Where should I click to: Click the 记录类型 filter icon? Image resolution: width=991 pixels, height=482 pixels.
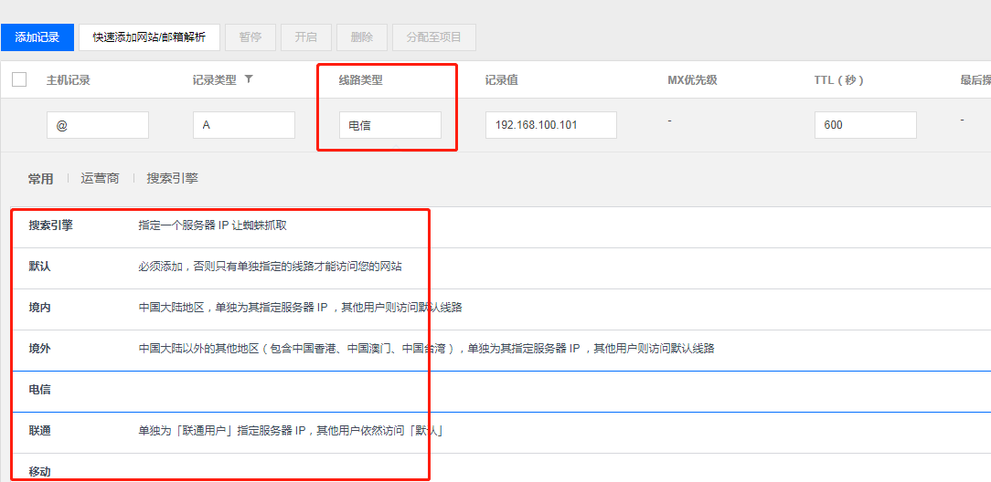[x=249, y=79]
